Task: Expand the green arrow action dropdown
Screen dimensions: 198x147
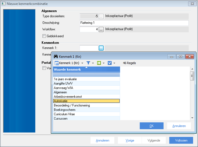Action: [x=104, y=63]
